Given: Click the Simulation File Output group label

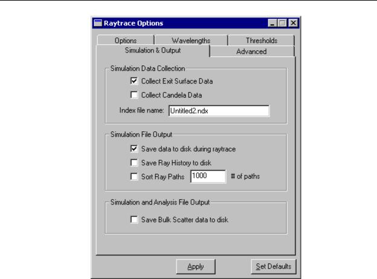Looking at the screenshot, I should click(141, 134).
